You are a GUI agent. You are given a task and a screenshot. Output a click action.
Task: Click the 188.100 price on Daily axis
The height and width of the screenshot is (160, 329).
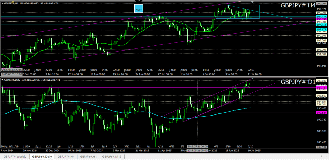click(321, 131)
